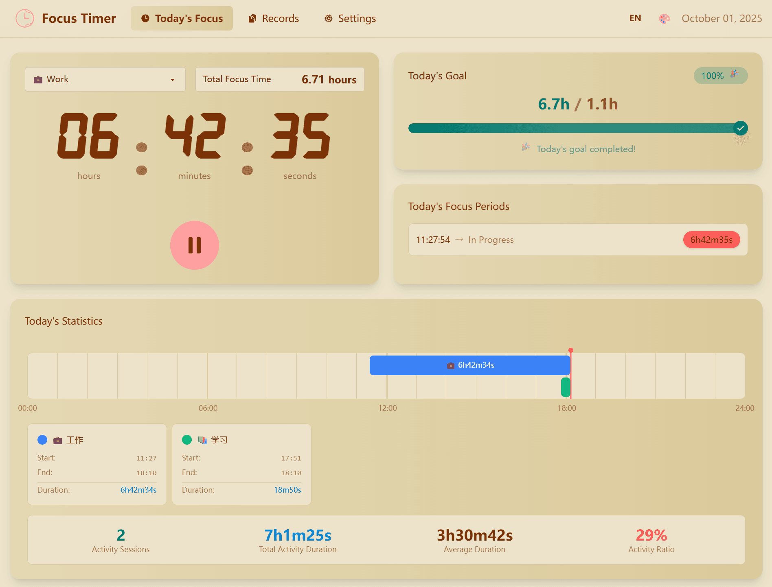
Task: Pause the running focus timer
Action: 194,245
